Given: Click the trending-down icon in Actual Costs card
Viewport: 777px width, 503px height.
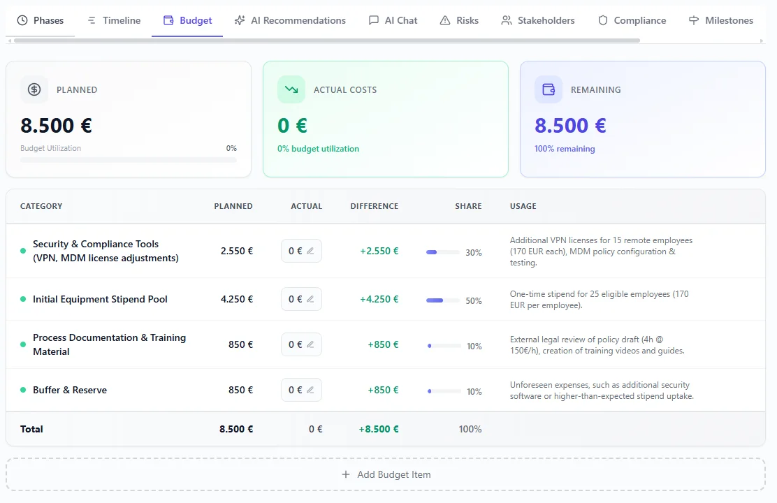Looking at the screenshot, I should click(x=291, y=89).
